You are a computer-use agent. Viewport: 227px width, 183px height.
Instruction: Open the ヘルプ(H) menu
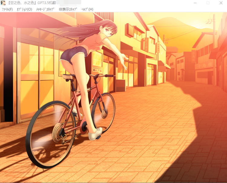(x=87, y=9)
